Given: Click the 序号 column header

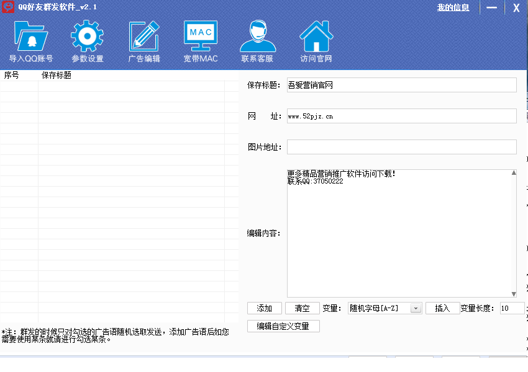Looking at the screenshot, I should pyautogui.click(x=11, y=75).
